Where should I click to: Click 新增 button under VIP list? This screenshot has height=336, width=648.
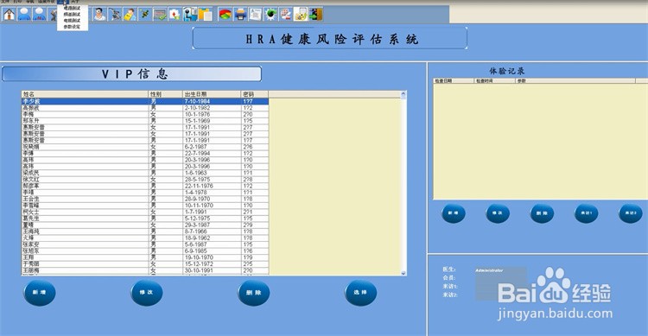click(x=39, y=293)
